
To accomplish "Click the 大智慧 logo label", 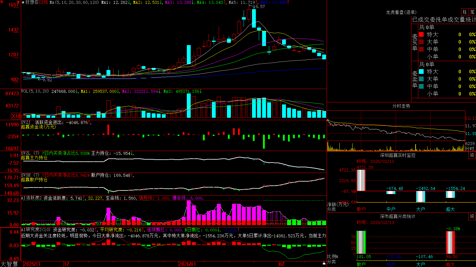I will tap(9, 264).
